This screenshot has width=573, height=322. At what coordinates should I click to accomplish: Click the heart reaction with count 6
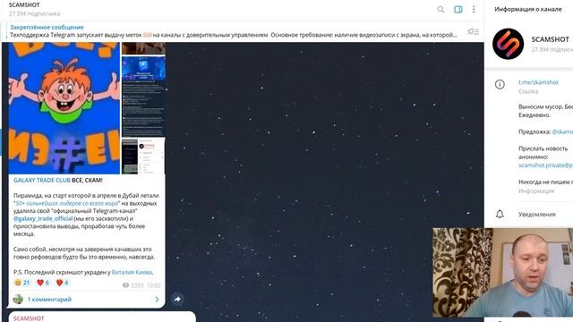click(43, 283)
